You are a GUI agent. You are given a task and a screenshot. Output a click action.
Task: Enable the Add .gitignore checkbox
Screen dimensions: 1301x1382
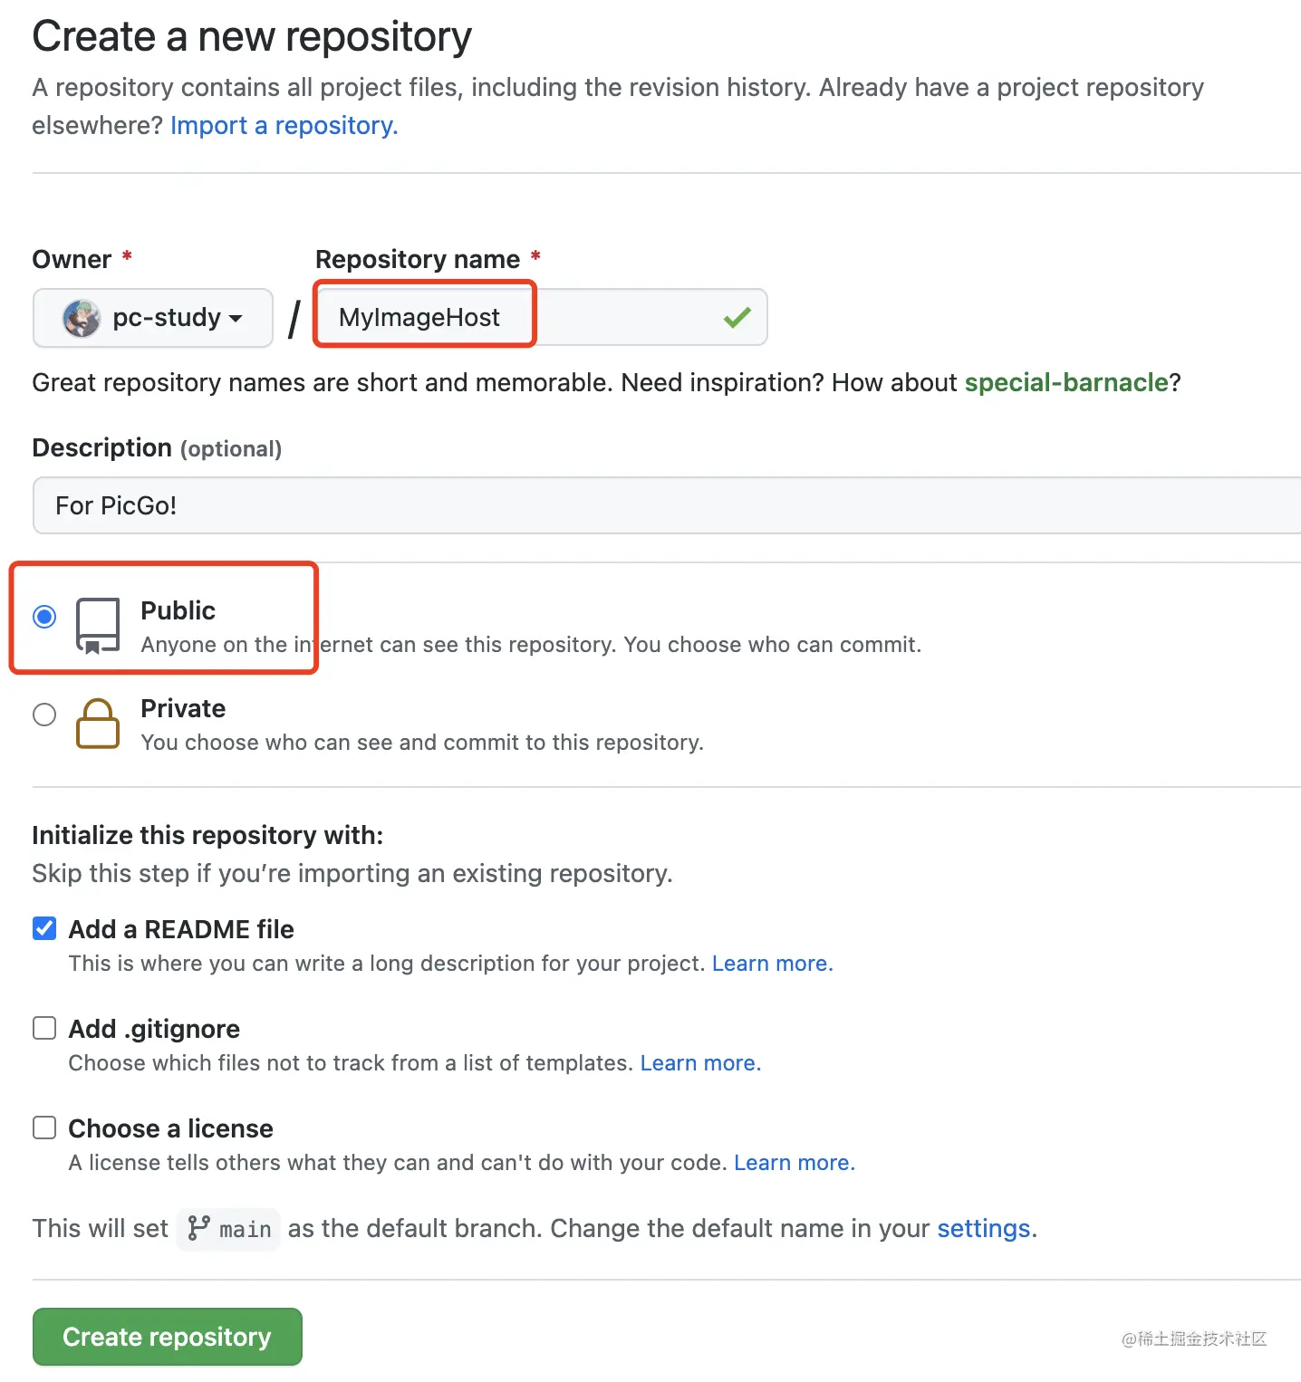(44, 1028)
